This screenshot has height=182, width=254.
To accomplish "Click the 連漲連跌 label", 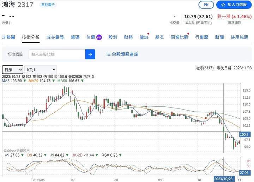I will pyautogui.click(x=234, y=23).
